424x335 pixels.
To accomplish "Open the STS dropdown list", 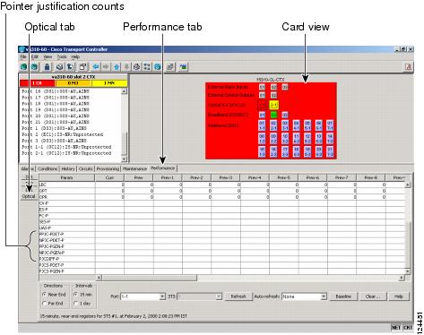I will [199, 296].
